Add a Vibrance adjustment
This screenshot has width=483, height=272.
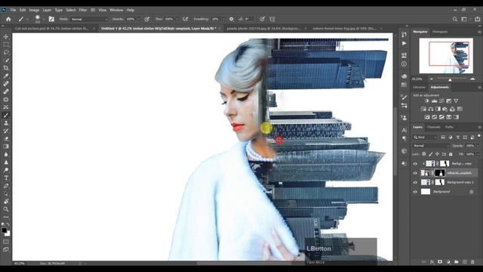pyautogui.click(x=456, y=100)
